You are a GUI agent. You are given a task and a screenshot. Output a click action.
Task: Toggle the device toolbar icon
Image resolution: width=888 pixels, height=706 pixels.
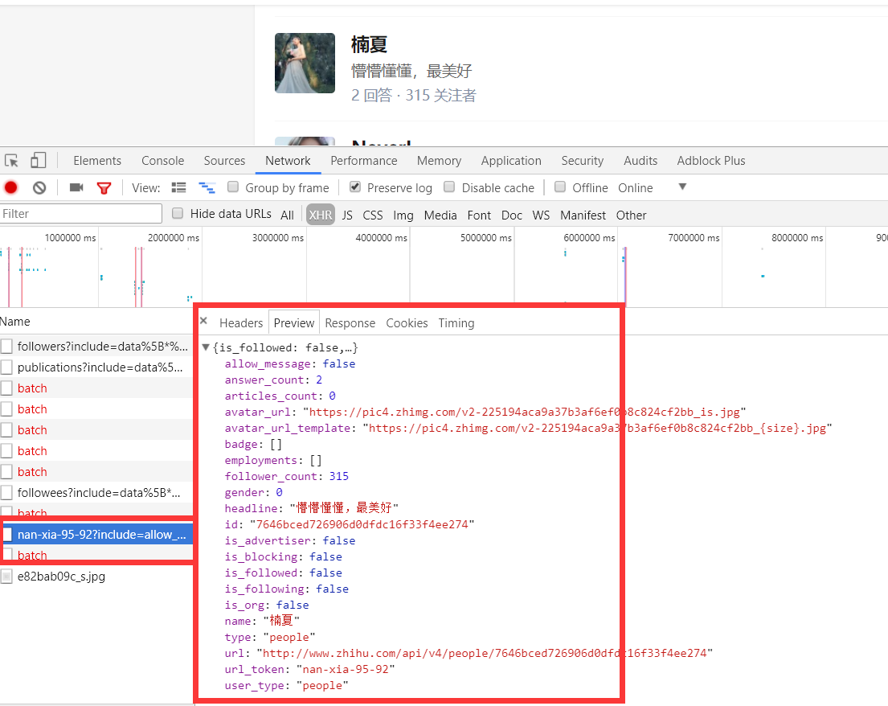coord(38,160)
